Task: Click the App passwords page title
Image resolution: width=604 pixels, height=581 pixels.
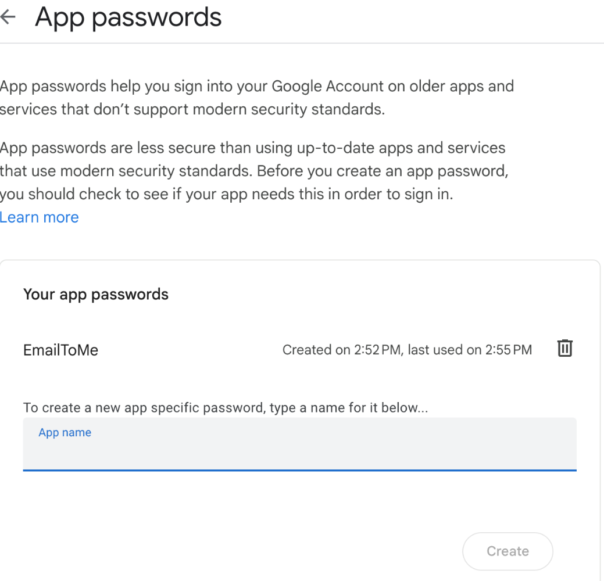Action: pos(128,17)
